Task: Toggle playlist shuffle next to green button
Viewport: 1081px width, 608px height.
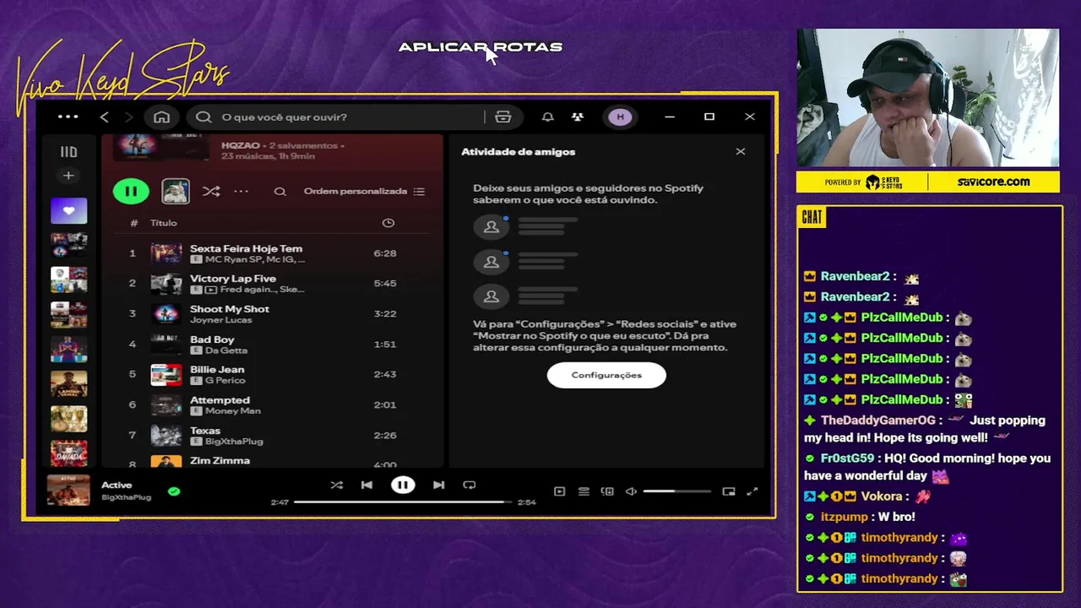Action: (x=211, y=191)
